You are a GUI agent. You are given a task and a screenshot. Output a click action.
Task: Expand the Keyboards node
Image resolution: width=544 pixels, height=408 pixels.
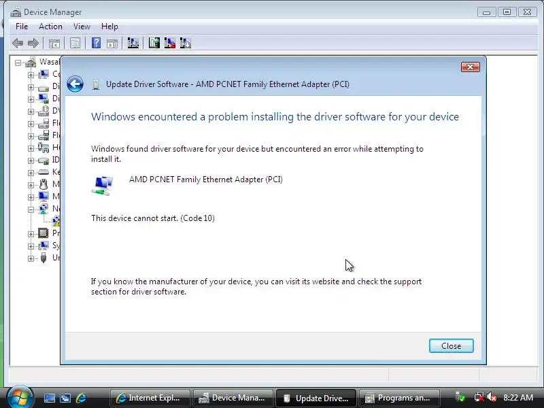click(x=31, y=173)
